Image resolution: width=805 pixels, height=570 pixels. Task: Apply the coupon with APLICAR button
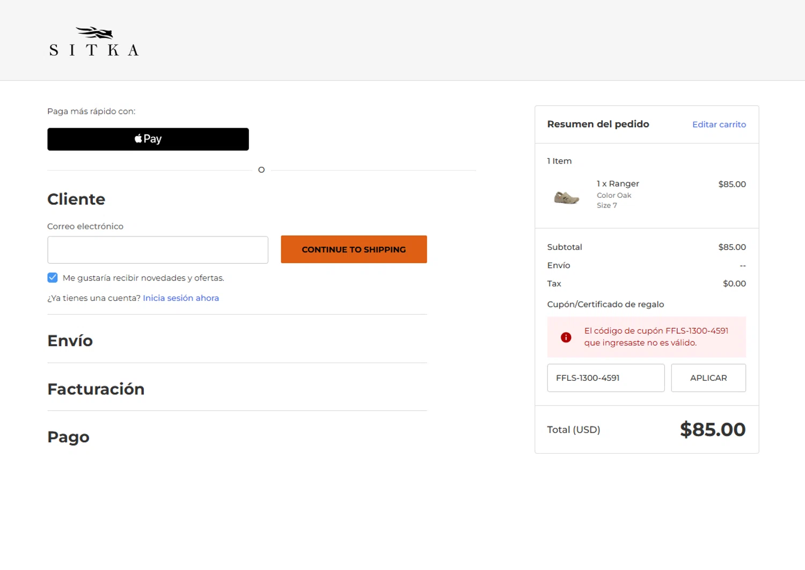point(708,378)
